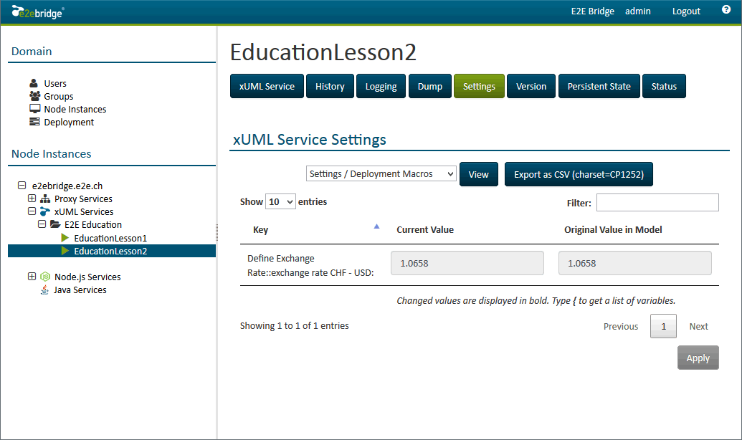Switch to the Logging tab
The image size is (742, 440).
(x=381, y=87)
